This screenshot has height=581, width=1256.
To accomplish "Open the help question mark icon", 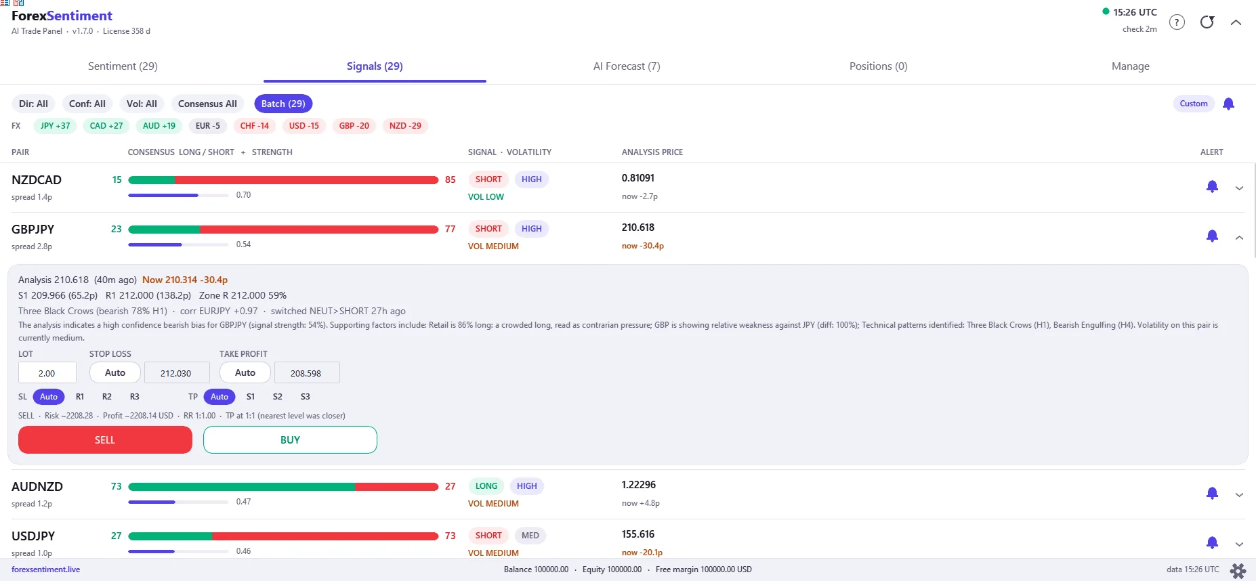I will (x=1177, y=22).
